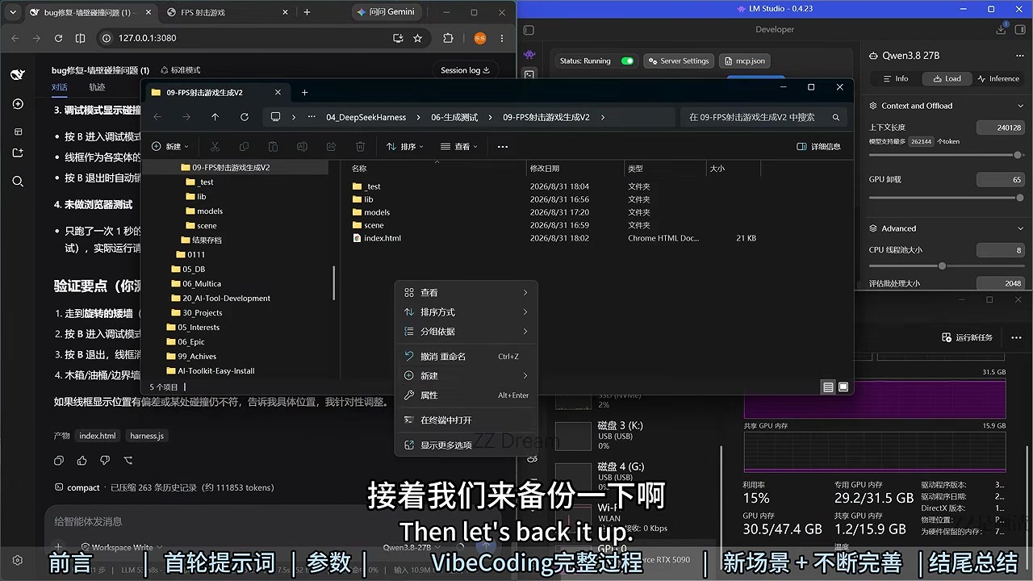1033x581 pixels.
Task: Select the Load tab in LM Studio
Action: coord(947,79)
